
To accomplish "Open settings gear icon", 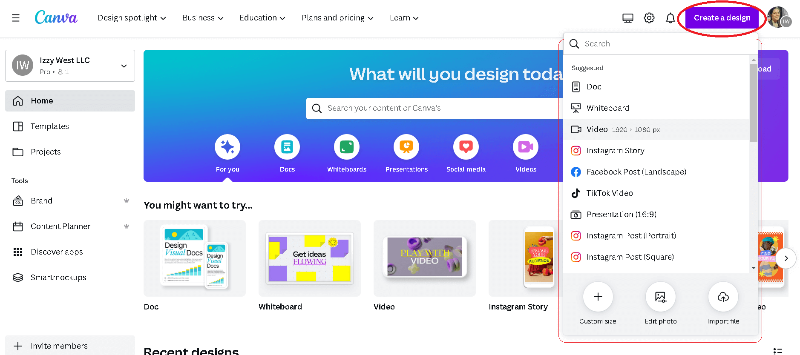I will 649,18.
